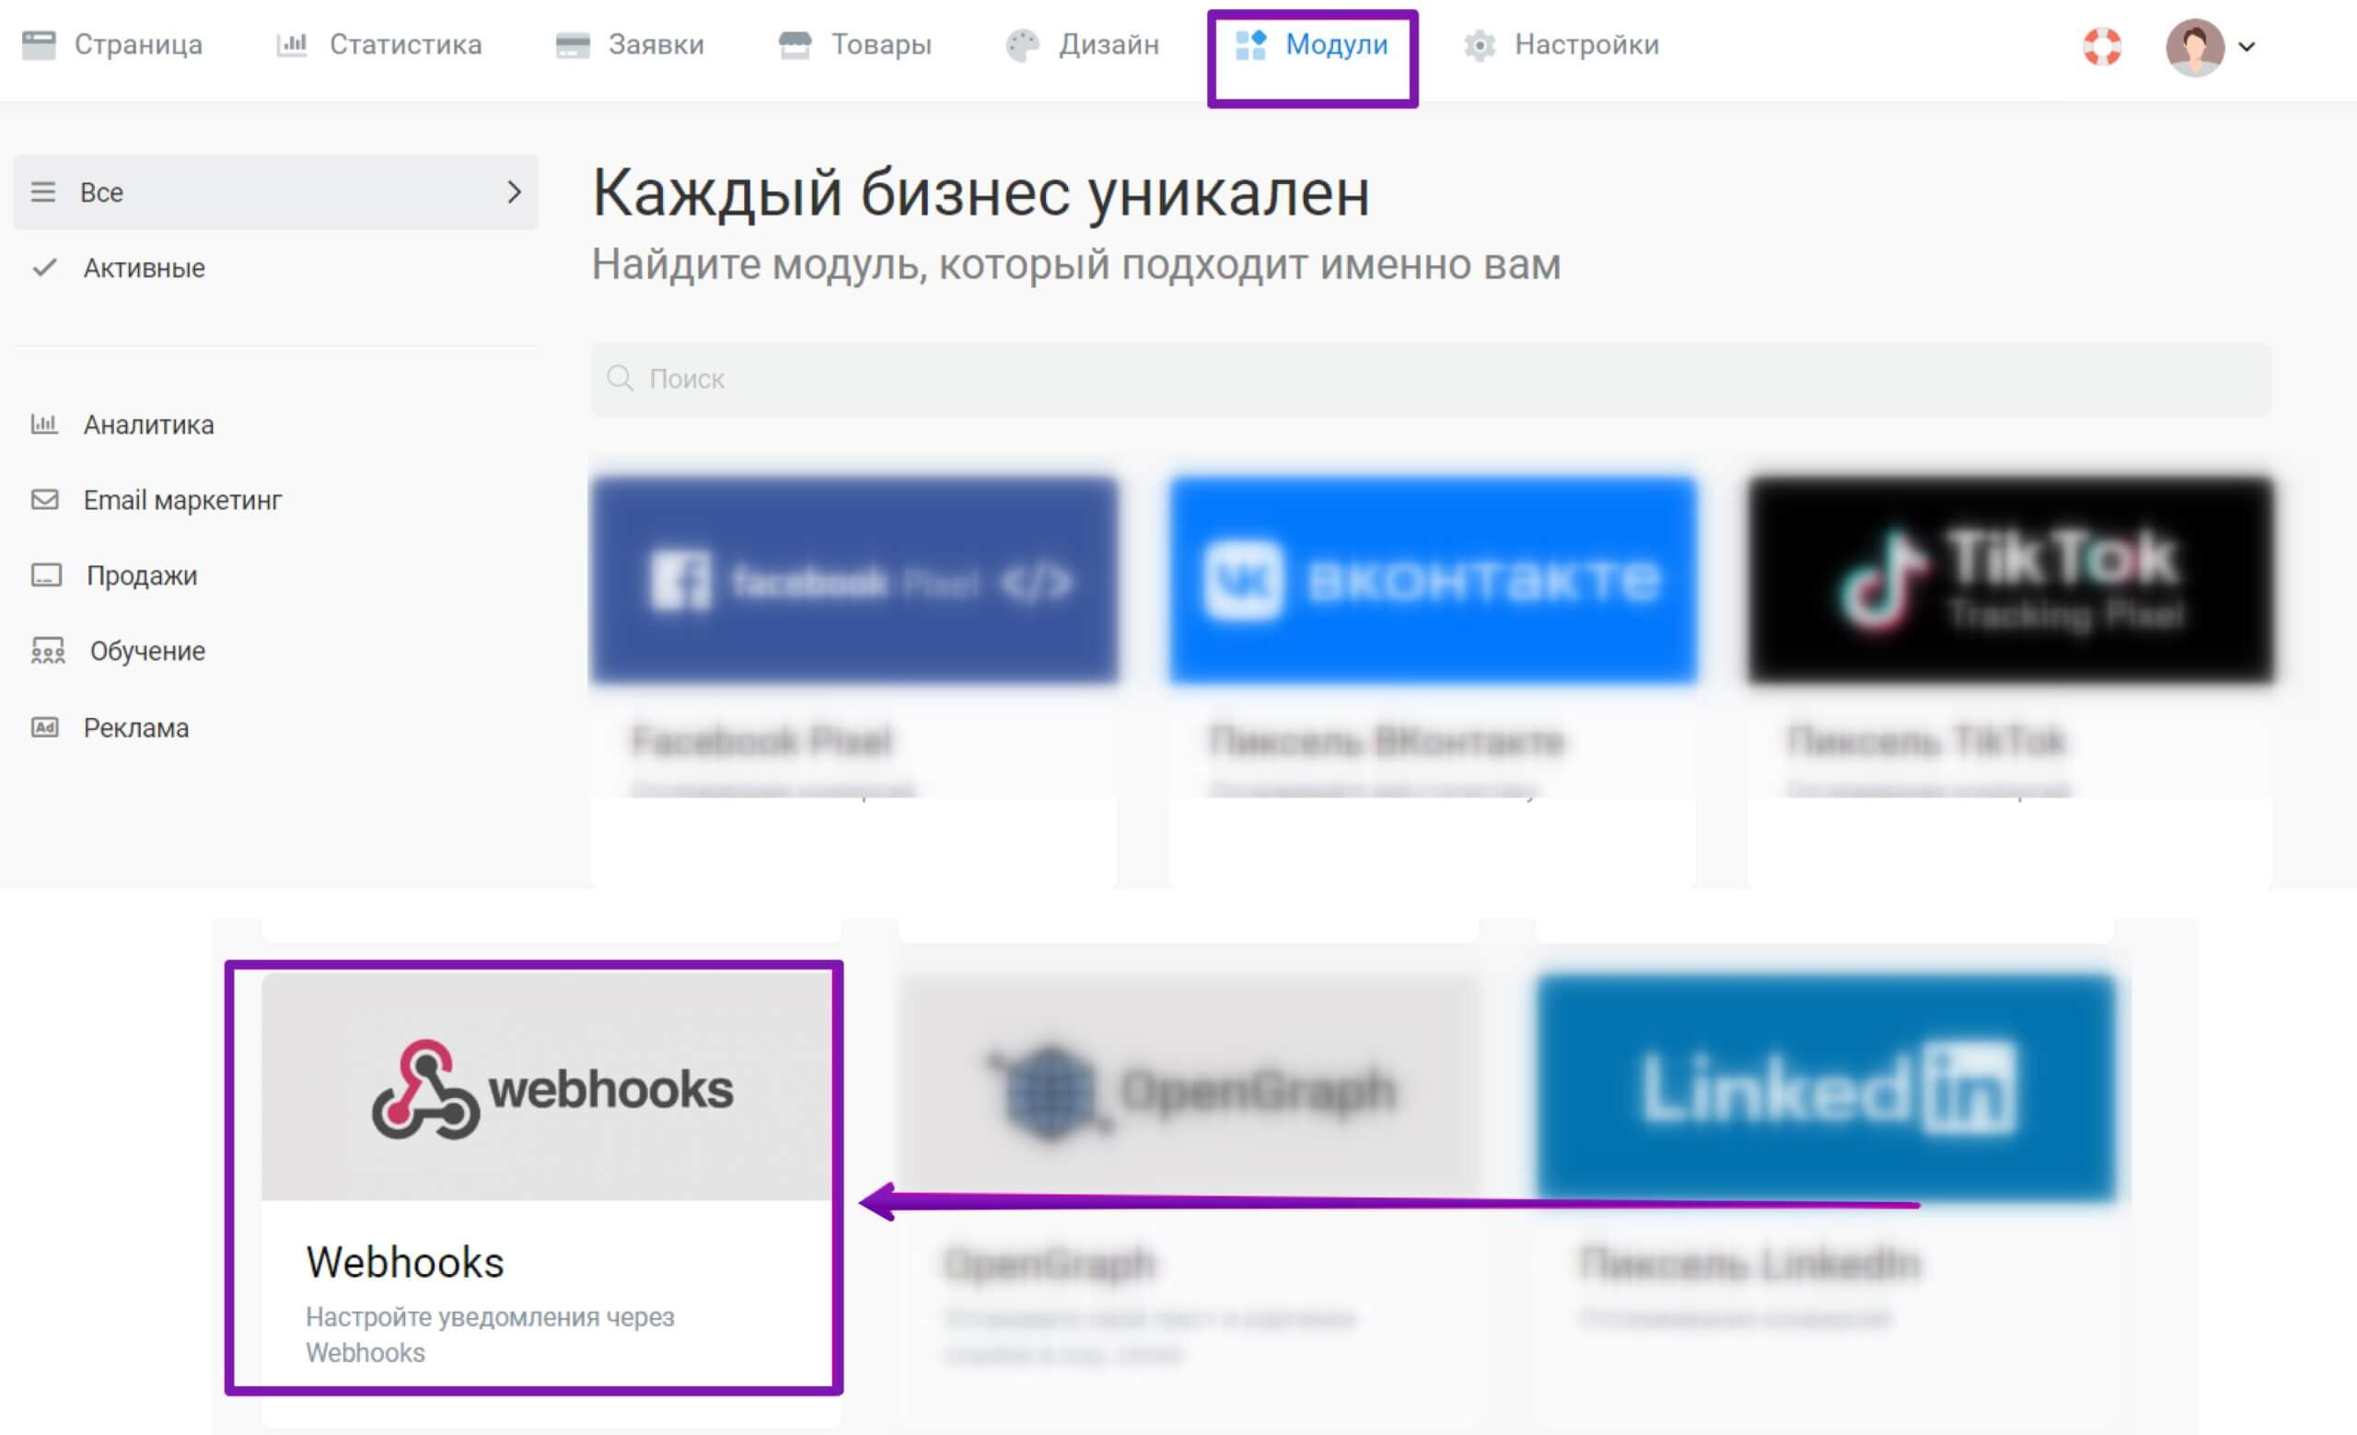Open the Заявки tab

(x=630, y=45)
